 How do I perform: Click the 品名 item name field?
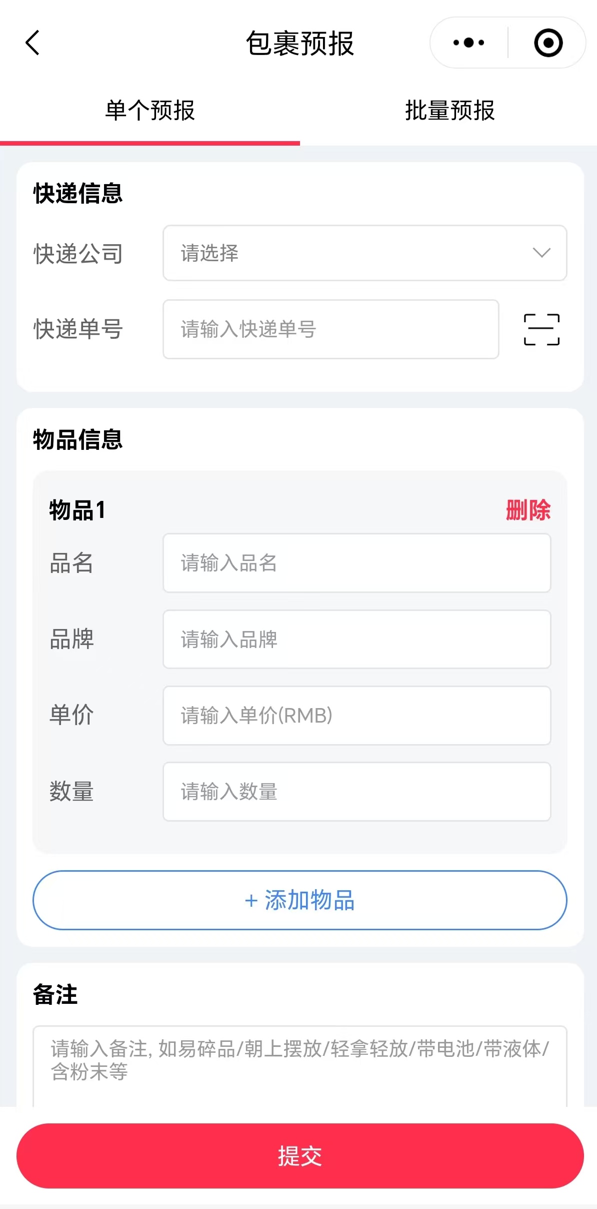(x=356, y=563)
